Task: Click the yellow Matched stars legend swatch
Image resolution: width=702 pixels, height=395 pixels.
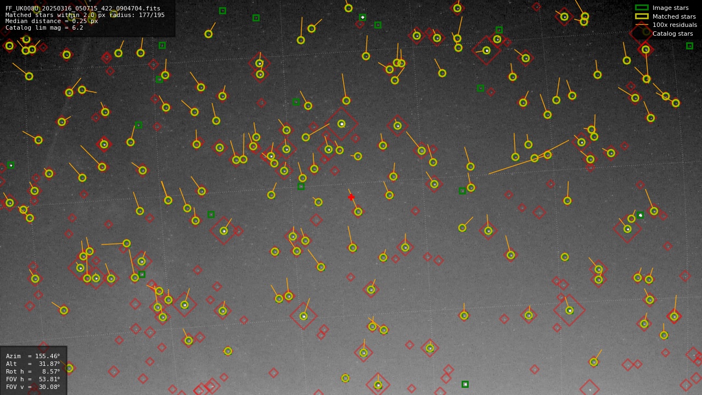Action: (642, 16)
